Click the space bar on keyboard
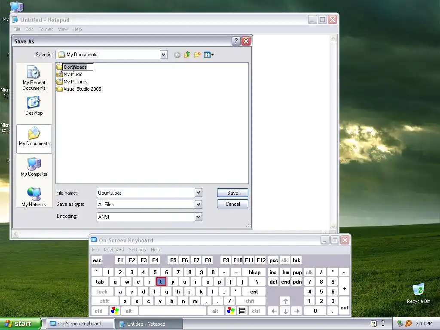 173,311
